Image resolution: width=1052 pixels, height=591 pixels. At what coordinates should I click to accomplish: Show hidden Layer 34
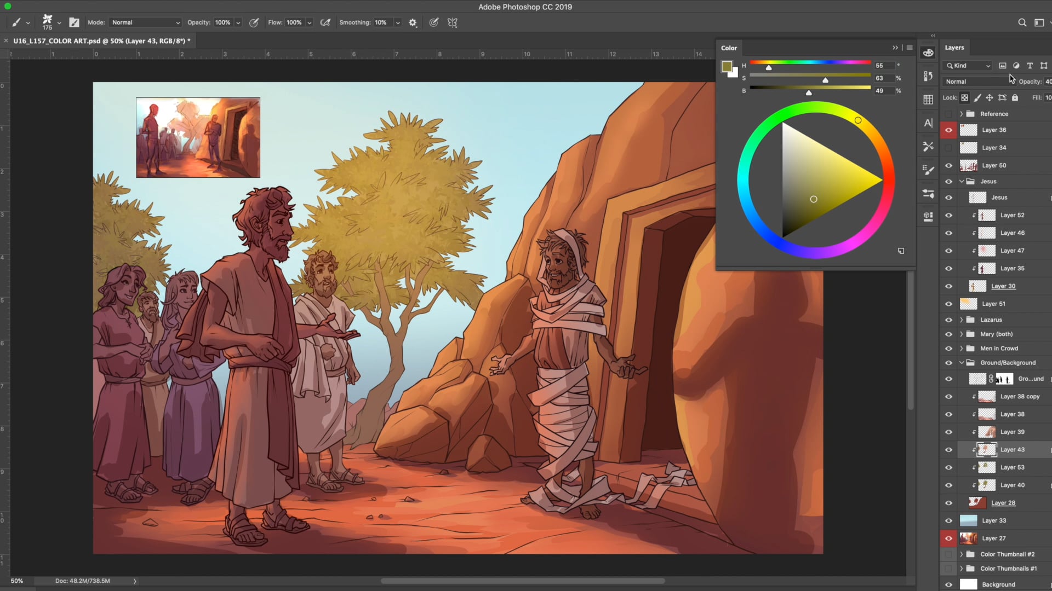948,148
